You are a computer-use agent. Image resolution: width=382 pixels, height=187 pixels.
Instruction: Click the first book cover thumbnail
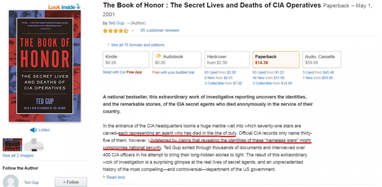pos(12,145)
